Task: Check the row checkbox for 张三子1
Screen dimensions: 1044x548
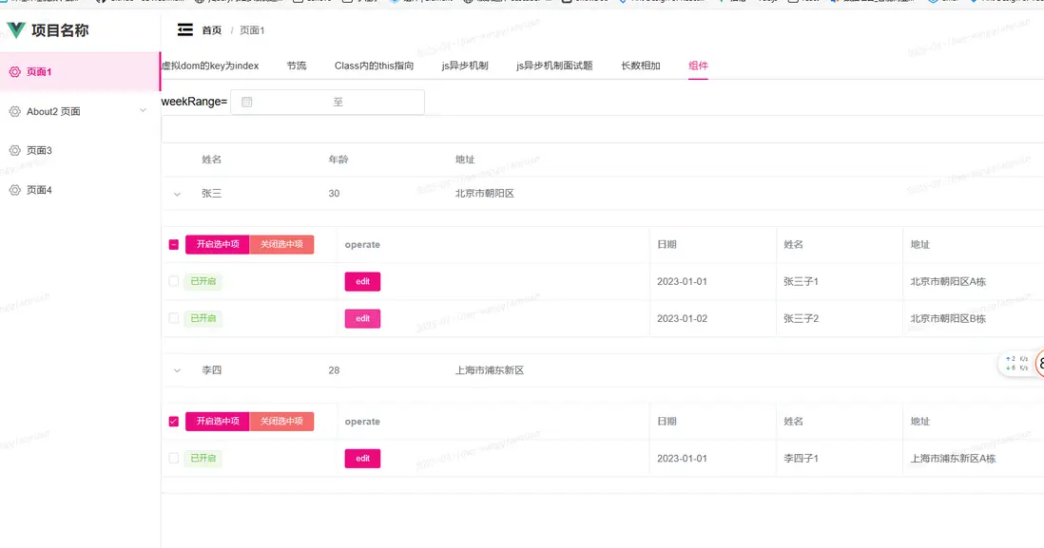Action: [174, 281]
